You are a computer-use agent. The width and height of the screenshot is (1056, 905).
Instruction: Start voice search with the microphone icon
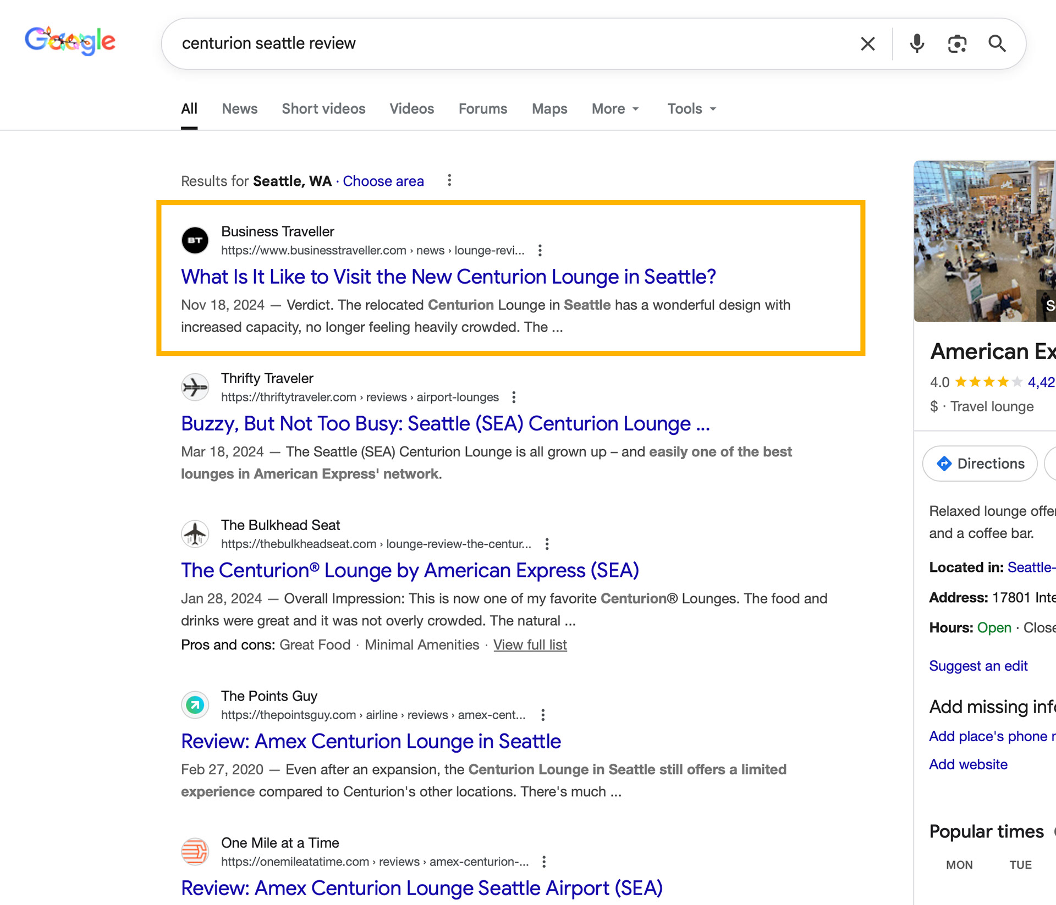click(x=916, y=43)
